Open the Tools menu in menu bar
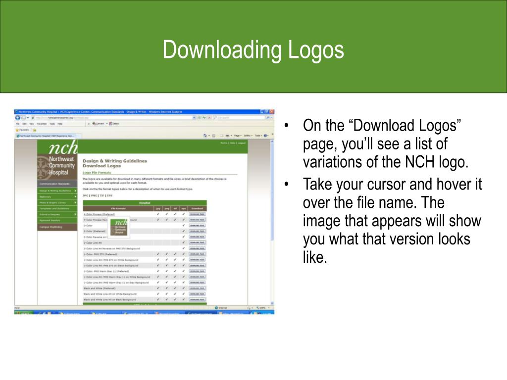 [x=52, y=124]
